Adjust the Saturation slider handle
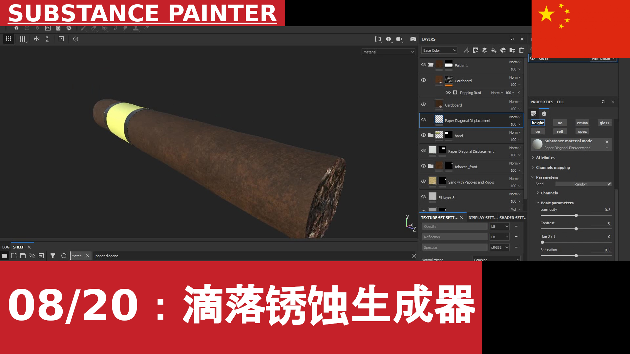The width and height of the screenshot is (630, 354). (576, 256)
